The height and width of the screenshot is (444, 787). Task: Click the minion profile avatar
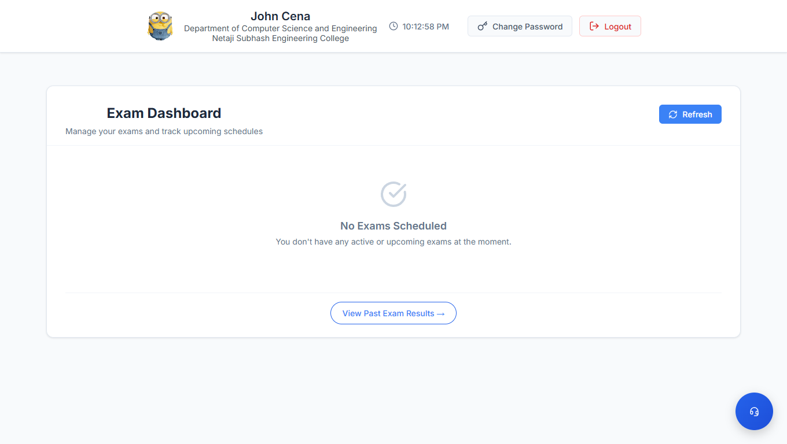point(160,26)
